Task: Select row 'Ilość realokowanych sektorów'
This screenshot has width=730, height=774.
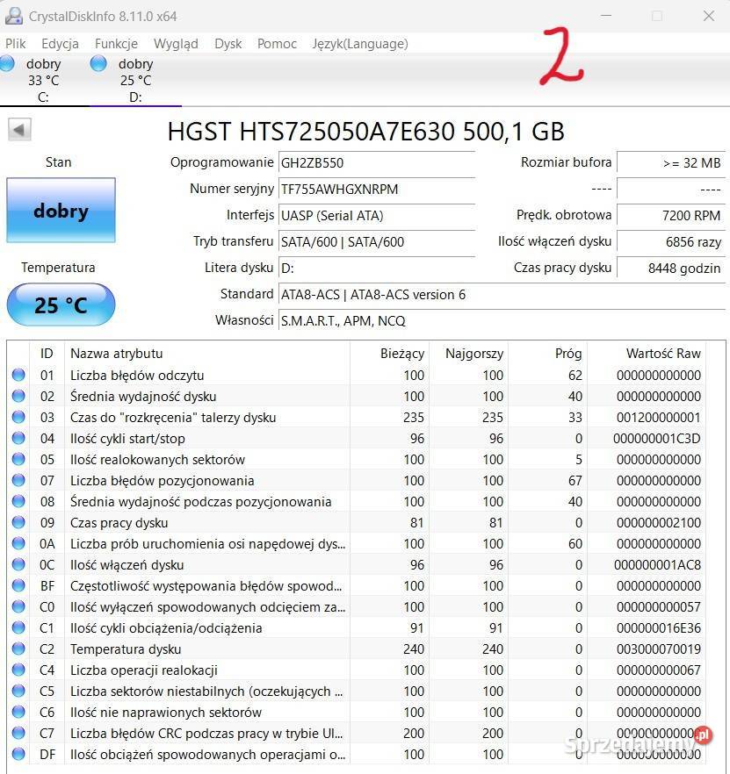Action: point(356,459)
